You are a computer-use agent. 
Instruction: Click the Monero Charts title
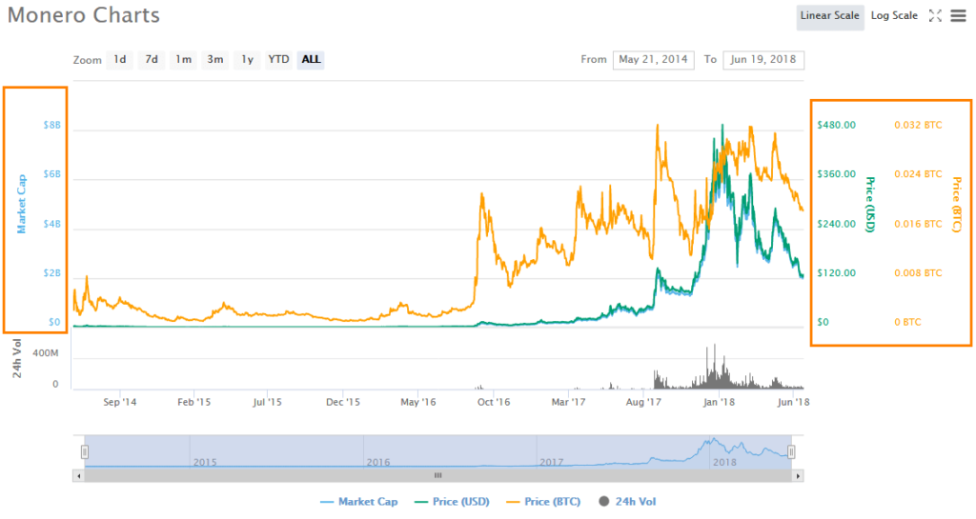[84, 15]
